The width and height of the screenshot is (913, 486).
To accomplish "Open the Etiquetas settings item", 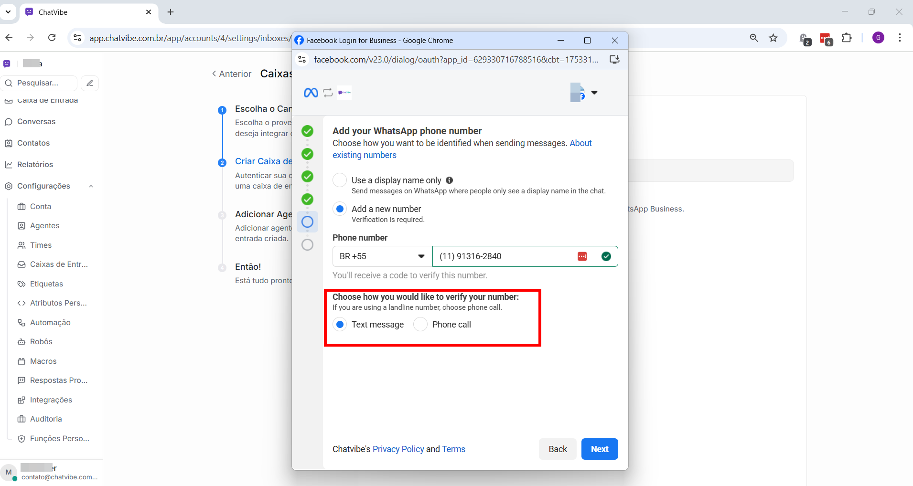I will point(46,284).
